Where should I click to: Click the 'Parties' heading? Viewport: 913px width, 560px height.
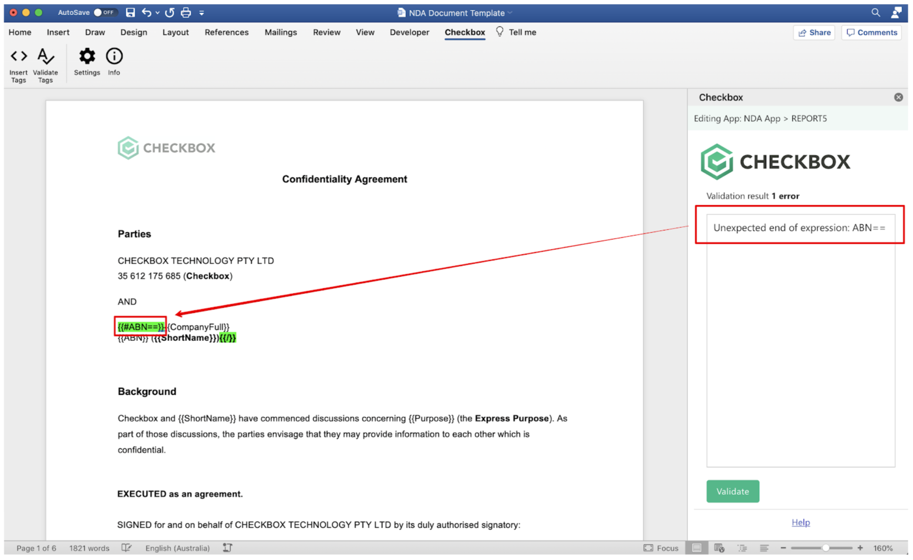click(x=134, y=234)
